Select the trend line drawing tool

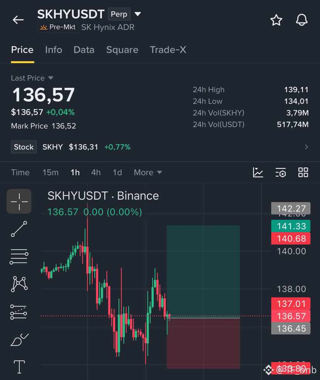click(x=19, y=229)
